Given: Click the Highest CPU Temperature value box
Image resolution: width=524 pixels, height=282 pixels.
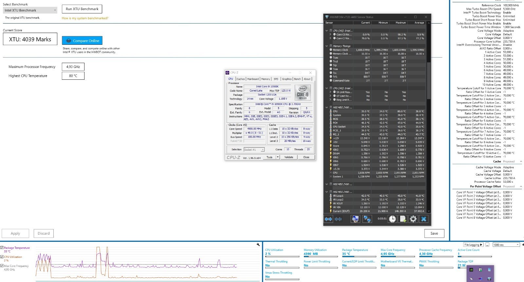Looking at the screenshot, I should pos(73,76).
